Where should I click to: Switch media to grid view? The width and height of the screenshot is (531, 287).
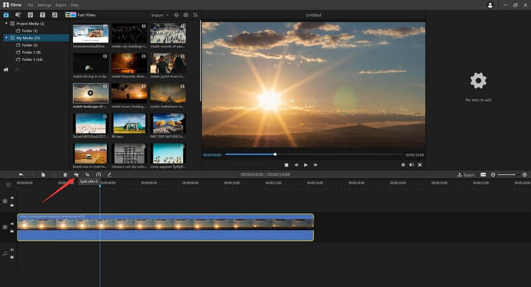[x=186, y=15]
